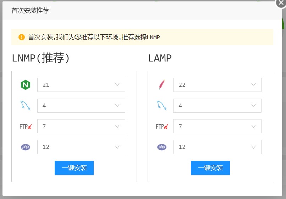This screenshot has height=199, width=286.
Task: Open the Nginx version dropdown showing 21
Action: click(x=81, y=85)
